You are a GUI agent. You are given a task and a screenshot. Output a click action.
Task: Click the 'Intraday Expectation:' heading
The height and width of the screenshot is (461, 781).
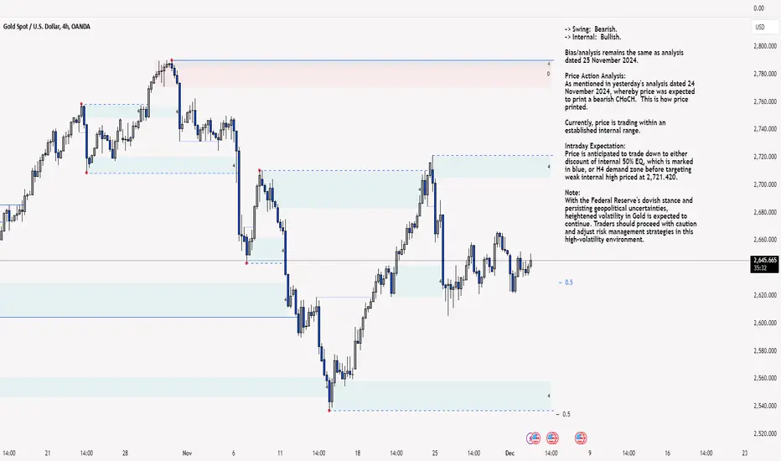pos(595,146)
